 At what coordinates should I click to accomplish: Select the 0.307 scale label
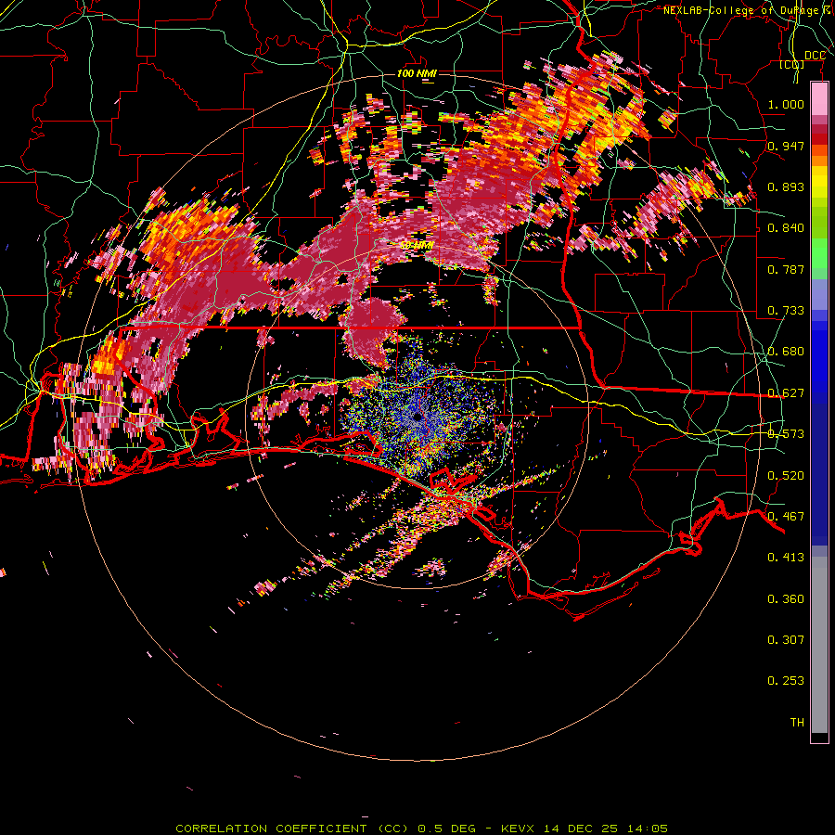click(x=786, y=640)
